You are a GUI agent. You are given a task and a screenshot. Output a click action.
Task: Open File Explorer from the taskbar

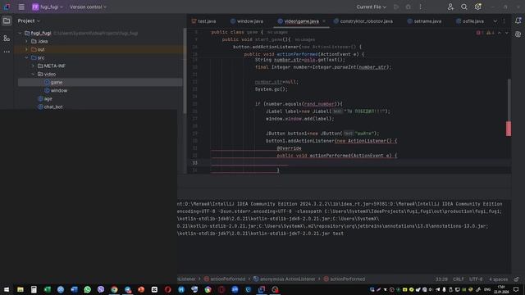(x=21, y=289)
